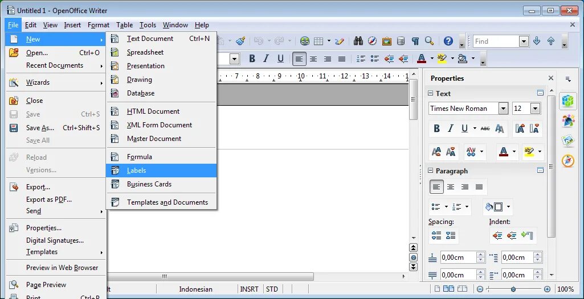Toggle Bold in the formatting toolbar
The image size is (584, 299).
click(252, 59)
